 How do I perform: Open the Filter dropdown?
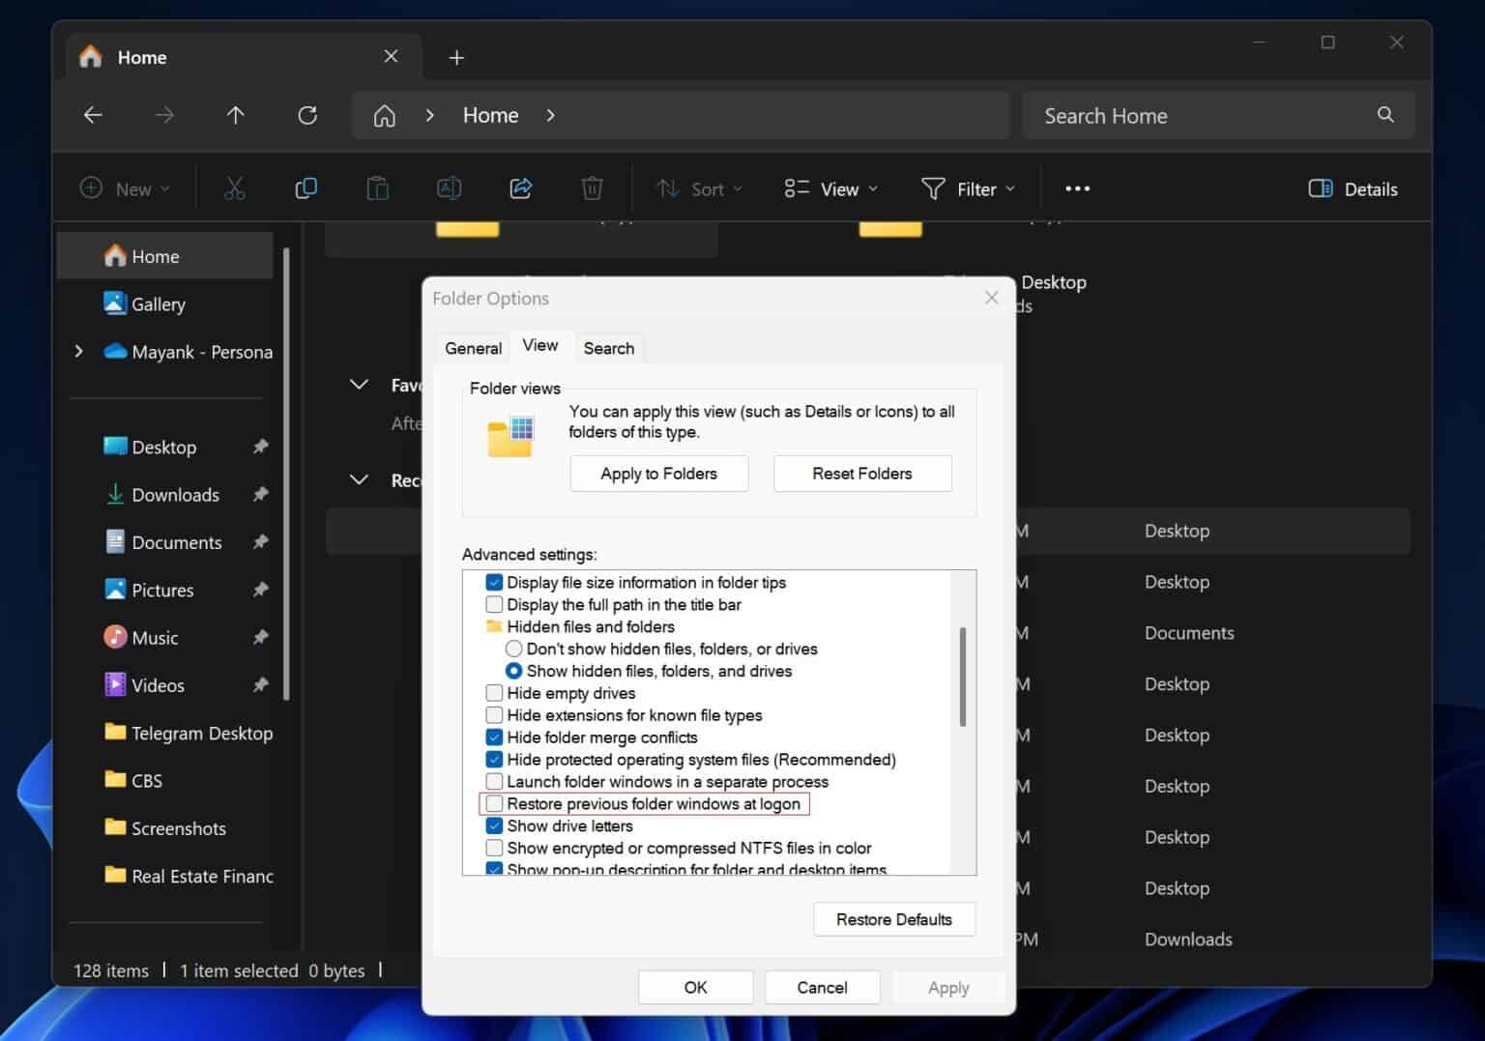(968, 188)
